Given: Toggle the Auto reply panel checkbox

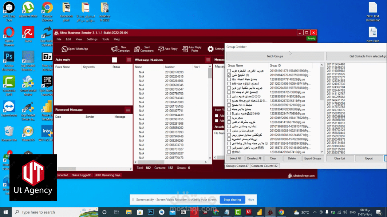Looking at the screenshot, I should pos(114,60).
